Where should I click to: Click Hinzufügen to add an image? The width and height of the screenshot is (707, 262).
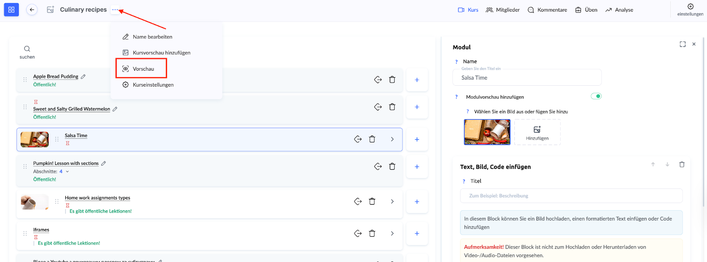537,133
